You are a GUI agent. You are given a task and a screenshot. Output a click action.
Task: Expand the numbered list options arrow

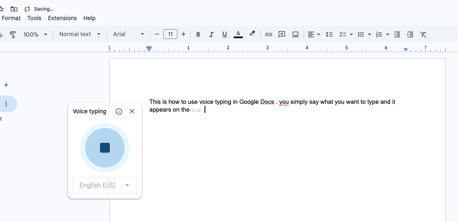click(388, 34)
